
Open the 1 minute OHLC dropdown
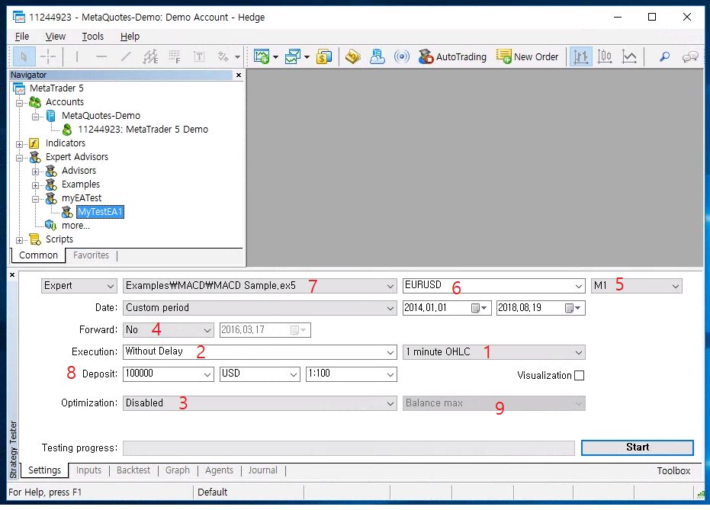pyautogui.click(x=493, y=352)
